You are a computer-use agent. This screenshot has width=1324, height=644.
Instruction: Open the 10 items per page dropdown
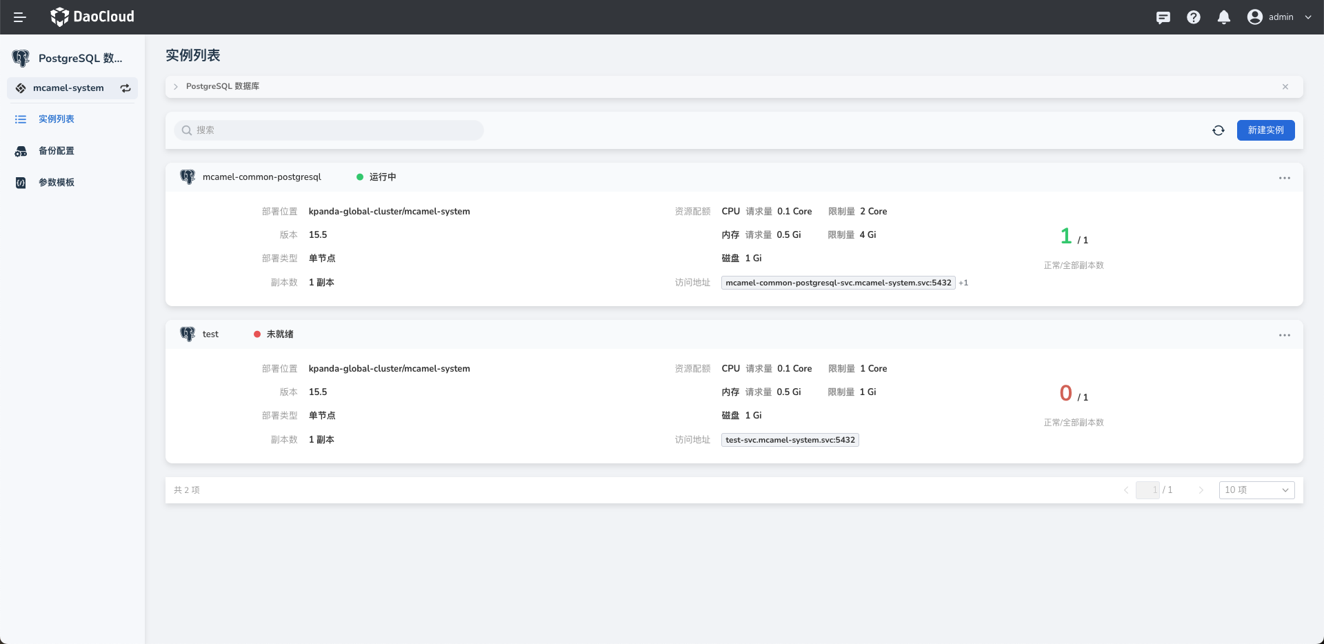tap(1256, 490)
